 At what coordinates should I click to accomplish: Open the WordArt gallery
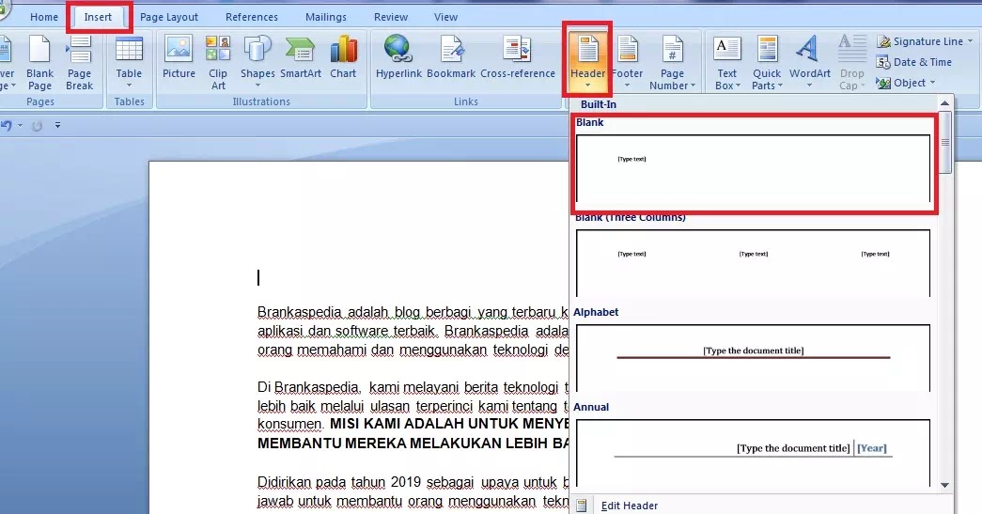(810, 61)
